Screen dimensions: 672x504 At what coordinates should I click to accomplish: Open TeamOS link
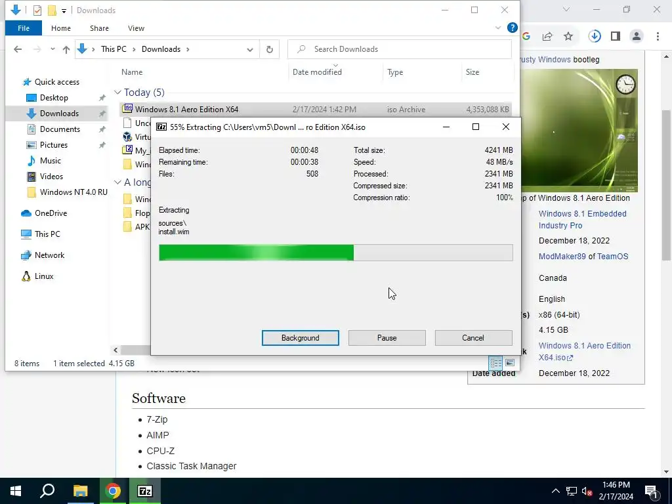(x=613, y=257)
